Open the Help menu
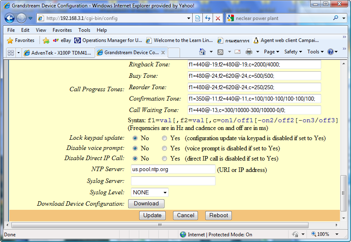 (102, 30)
